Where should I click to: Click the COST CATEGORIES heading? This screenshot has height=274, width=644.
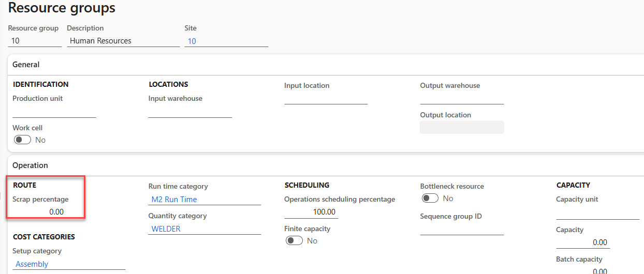point(44,237)
